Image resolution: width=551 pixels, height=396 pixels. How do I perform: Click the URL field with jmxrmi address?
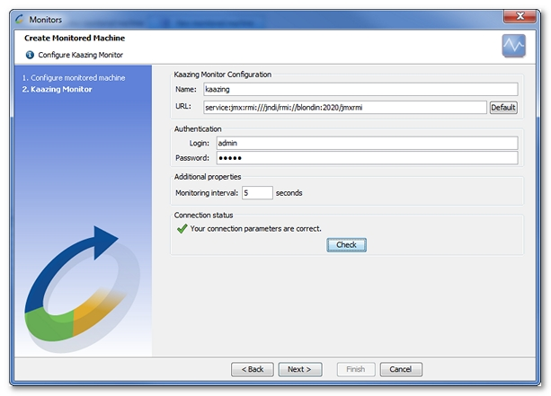coord(345,108)
